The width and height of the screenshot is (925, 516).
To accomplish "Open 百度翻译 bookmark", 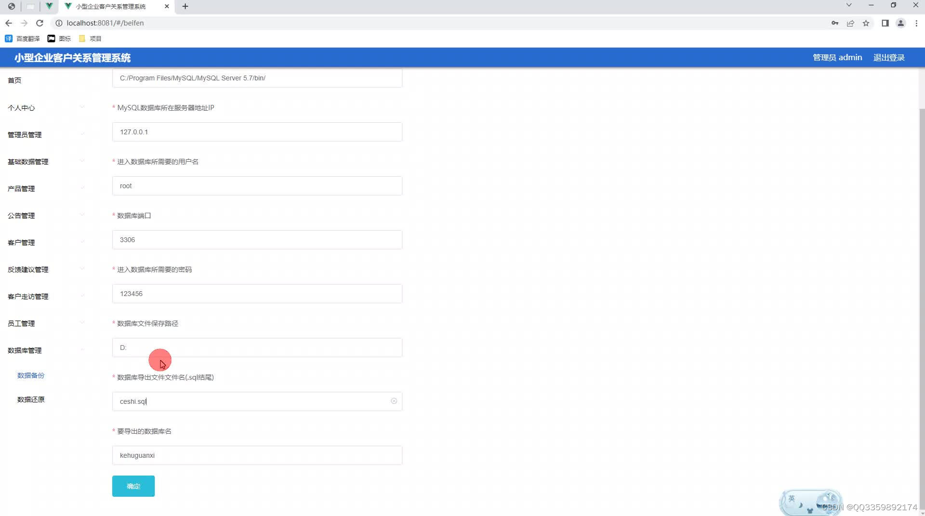I will pyautogui.click(x=23, y=39).
